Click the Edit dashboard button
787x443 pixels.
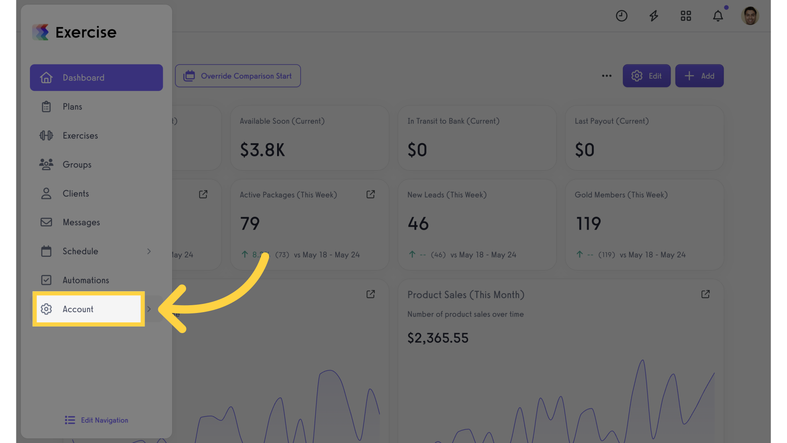point(646,76)
